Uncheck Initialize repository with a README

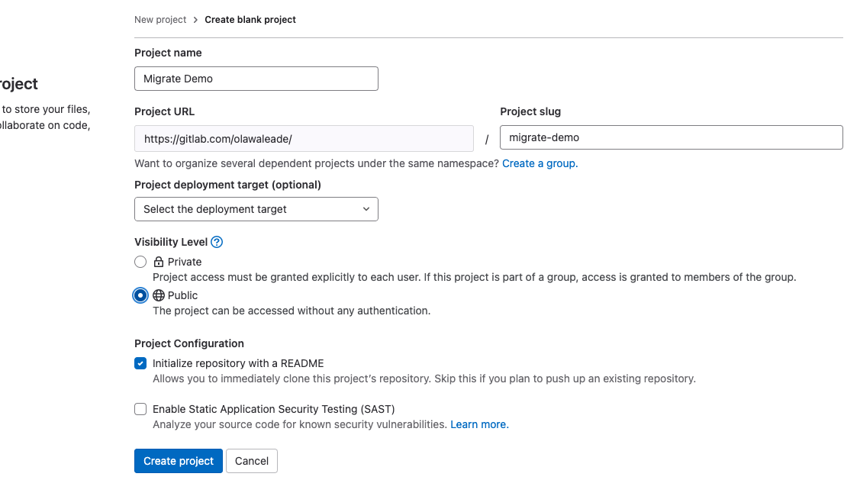pos(140,363)
